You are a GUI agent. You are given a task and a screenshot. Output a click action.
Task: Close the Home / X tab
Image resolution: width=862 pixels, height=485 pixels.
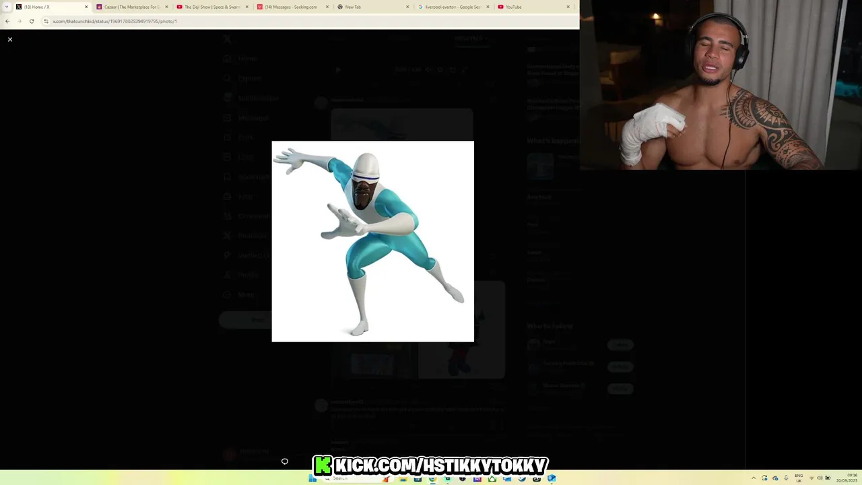tap(86, 7)
